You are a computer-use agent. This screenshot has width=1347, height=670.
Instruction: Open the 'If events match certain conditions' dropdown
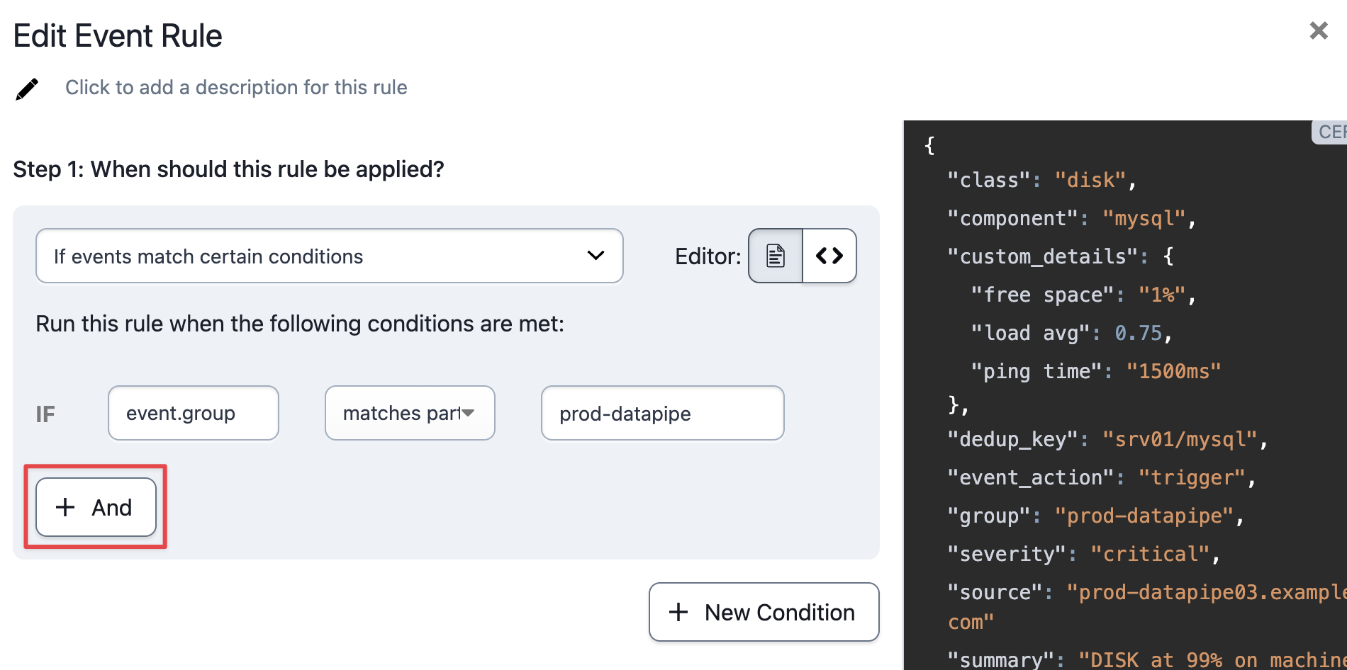point(329,256)
